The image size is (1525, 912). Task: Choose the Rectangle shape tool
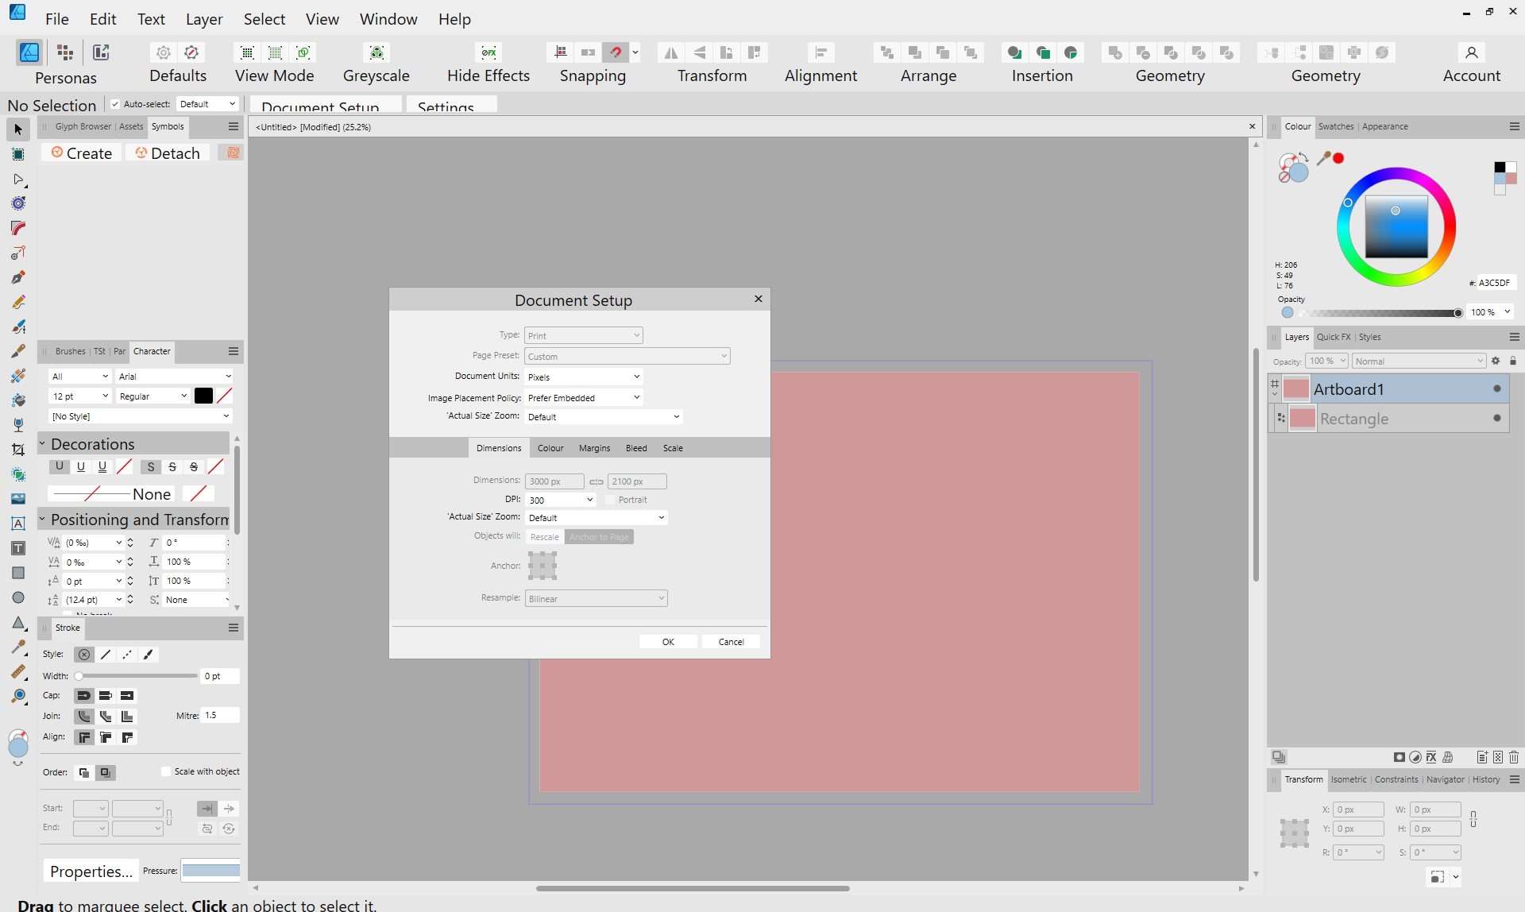[18, 573]
